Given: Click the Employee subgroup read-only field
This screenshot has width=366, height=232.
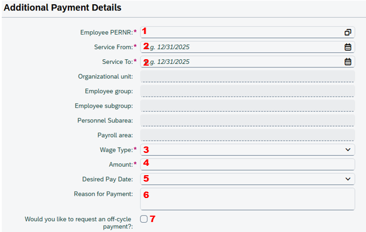Looking at the screenshot, I should click(247, 105).
